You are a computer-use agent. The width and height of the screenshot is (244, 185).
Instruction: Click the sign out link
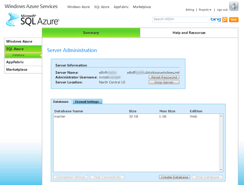pos(222,10)
